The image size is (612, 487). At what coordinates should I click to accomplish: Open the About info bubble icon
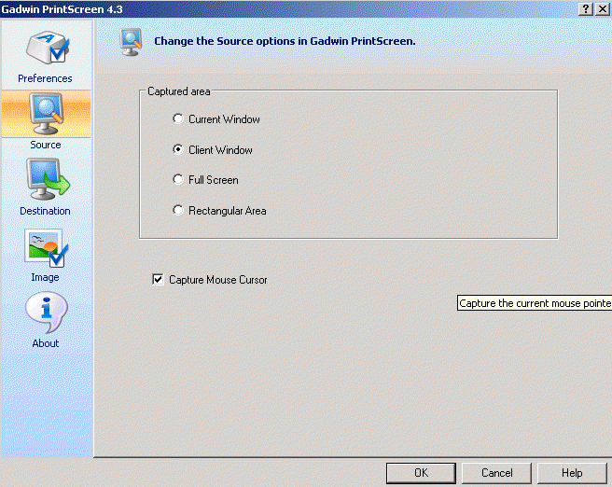pos(47,313)
